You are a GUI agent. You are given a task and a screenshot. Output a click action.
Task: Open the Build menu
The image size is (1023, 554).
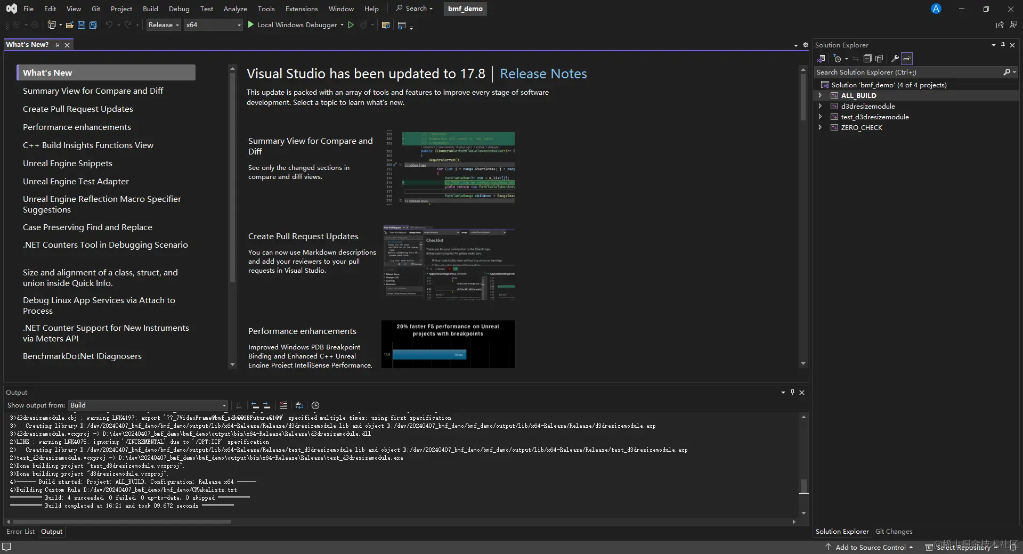(150, 9)
